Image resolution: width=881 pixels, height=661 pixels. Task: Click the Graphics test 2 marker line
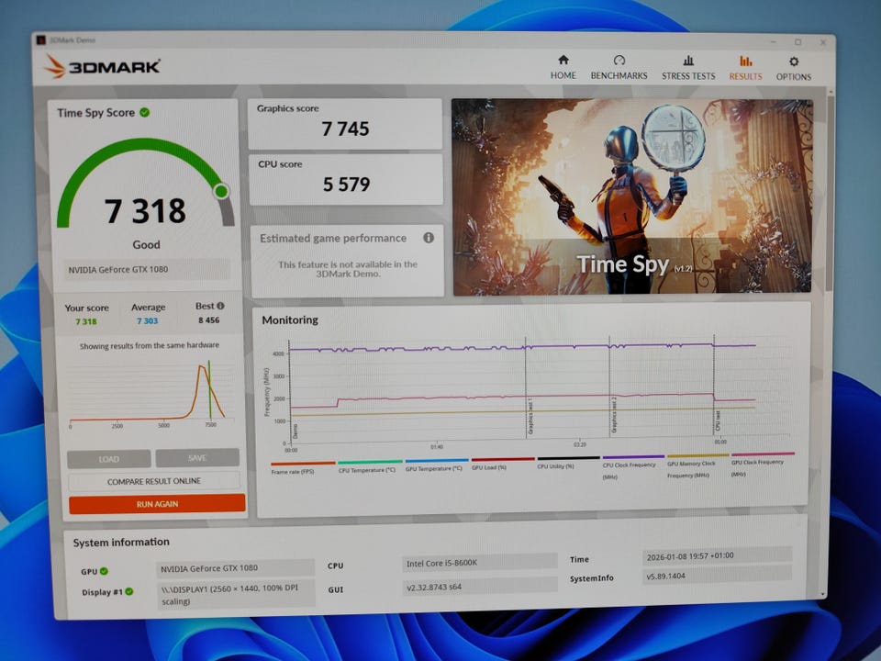pyautogui.click(x=609, y=386)
